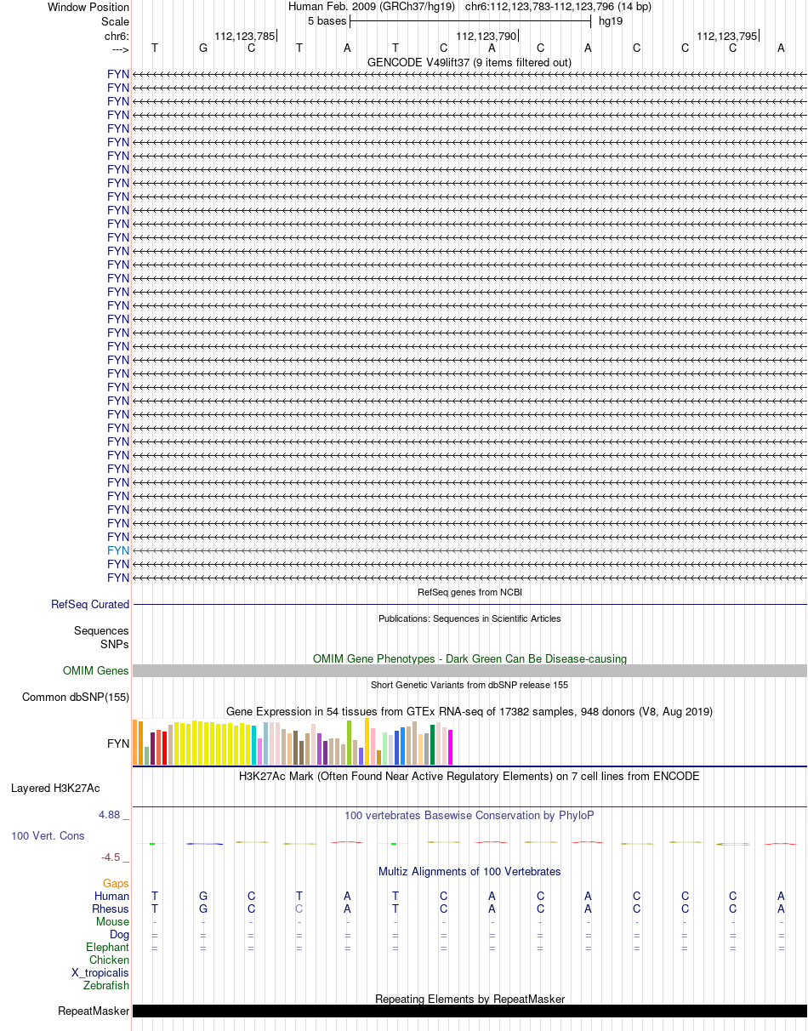The width and height of the screenshot is (808, 1031).
Task: Click the Layered H3K27Ac track label
Action: pyautogui.click(x=55, y=789)
